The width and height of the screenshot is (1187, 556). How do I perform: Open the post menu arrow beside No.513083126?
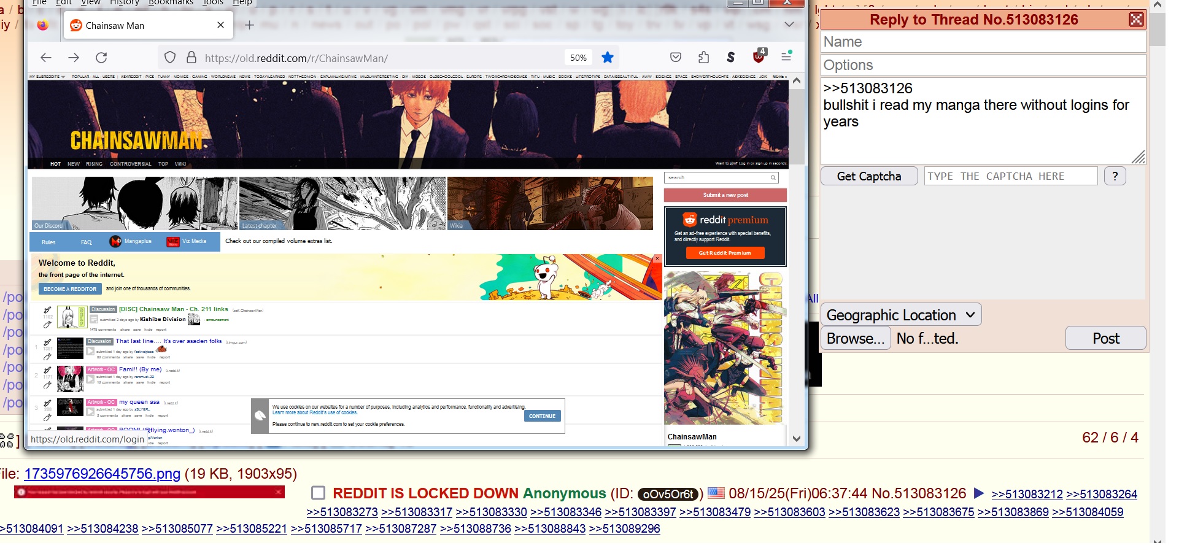[979, 493]
